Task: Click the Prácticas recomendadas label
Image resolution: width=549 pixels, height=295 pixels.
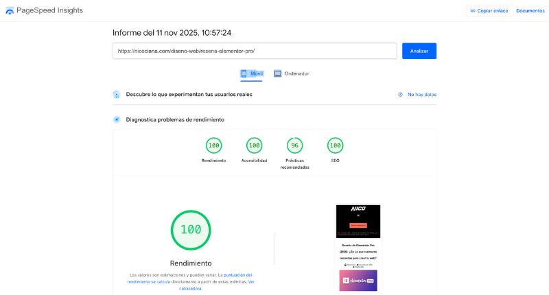Action: point(295,164)
